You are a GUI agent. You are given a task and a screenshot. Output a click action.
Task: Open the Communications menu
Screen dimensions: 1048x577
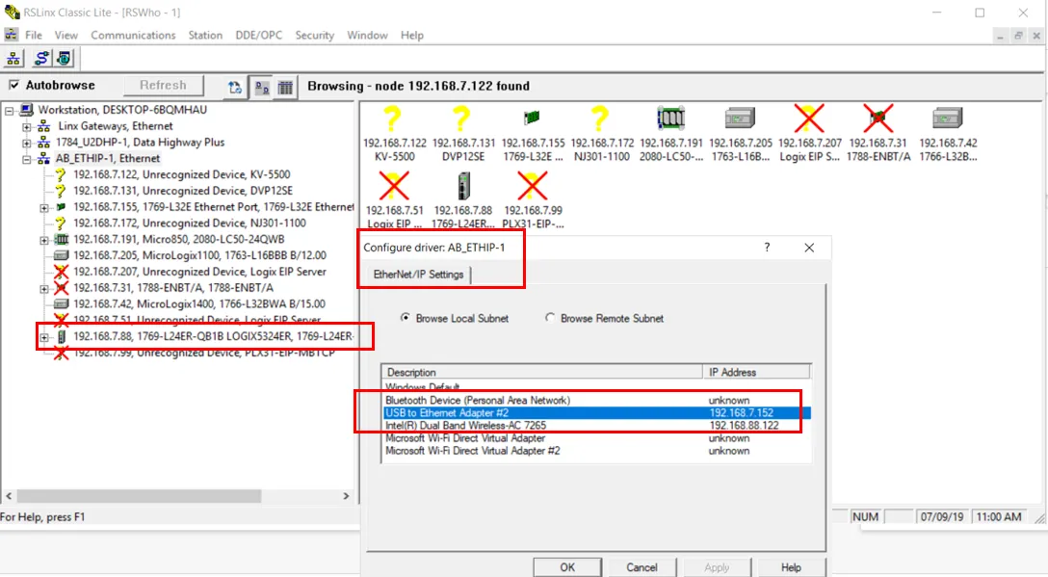tap(133, 35)
